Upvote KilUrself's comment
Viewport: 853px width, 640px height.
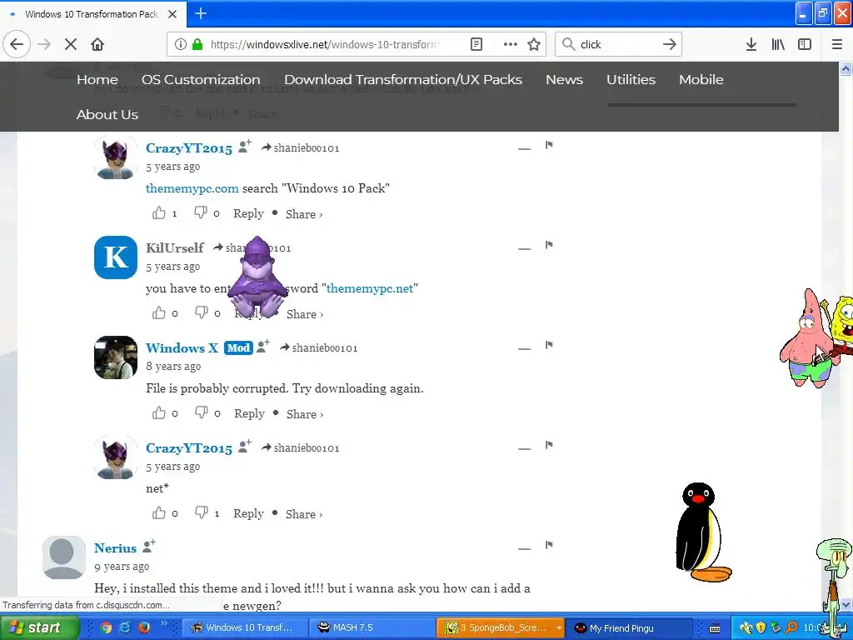click(x=159, y=313)
